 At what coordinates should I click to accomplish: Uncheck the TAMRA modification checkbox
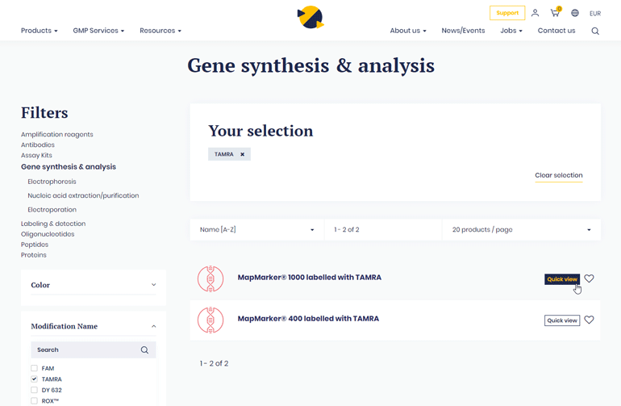35,379
